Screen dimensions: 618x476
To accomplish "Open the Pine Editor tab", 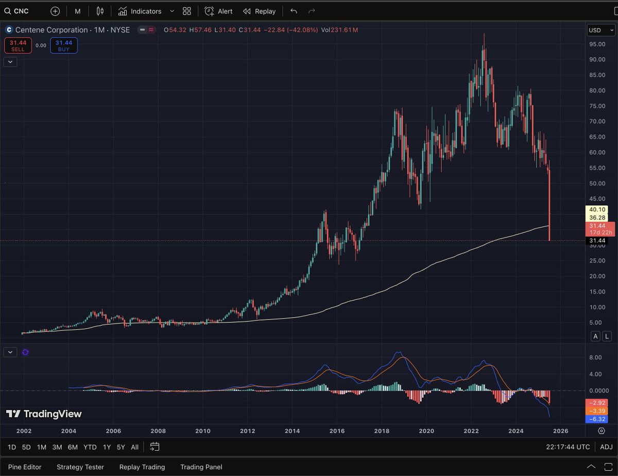I will point(25,467).
